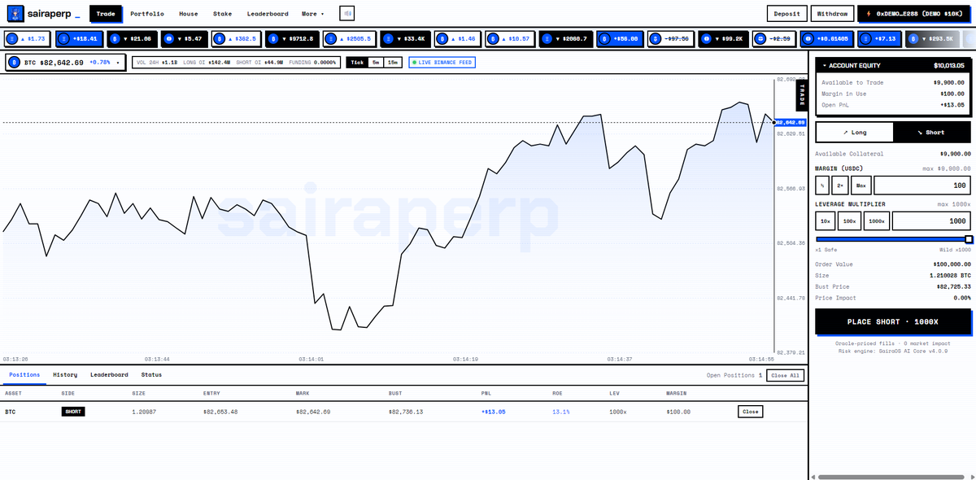Image resolution: width=976 pixels, height=480 pixels.
Task: Click the SHORT side badge in BTC row
Action: 73,412
